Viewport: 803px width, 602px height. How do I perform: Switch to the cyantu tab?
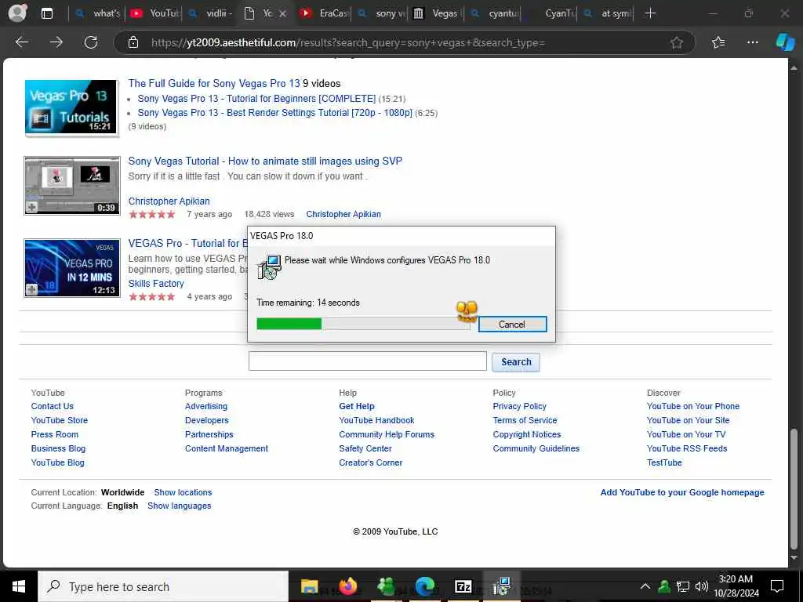click(x=495, y=13)
